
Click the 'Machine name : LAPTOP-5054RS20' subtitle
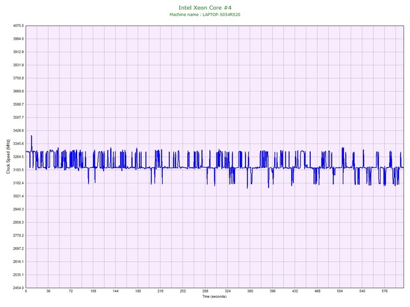(x=205, y=15)
